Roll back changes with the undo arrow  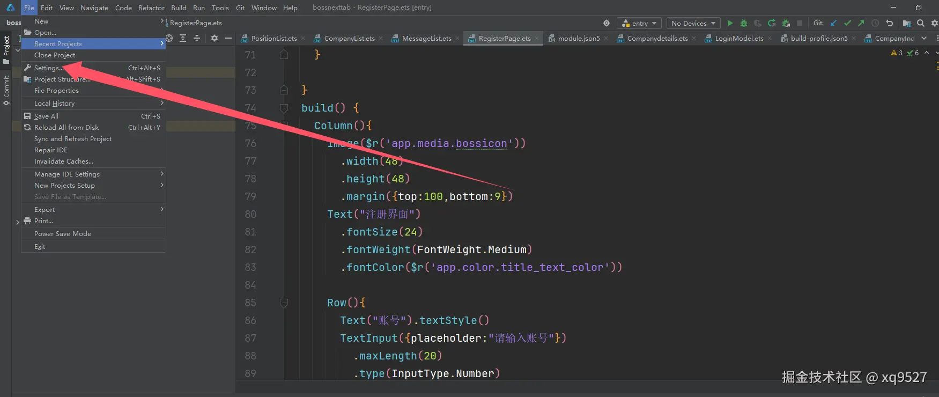(x=890, y=23)
